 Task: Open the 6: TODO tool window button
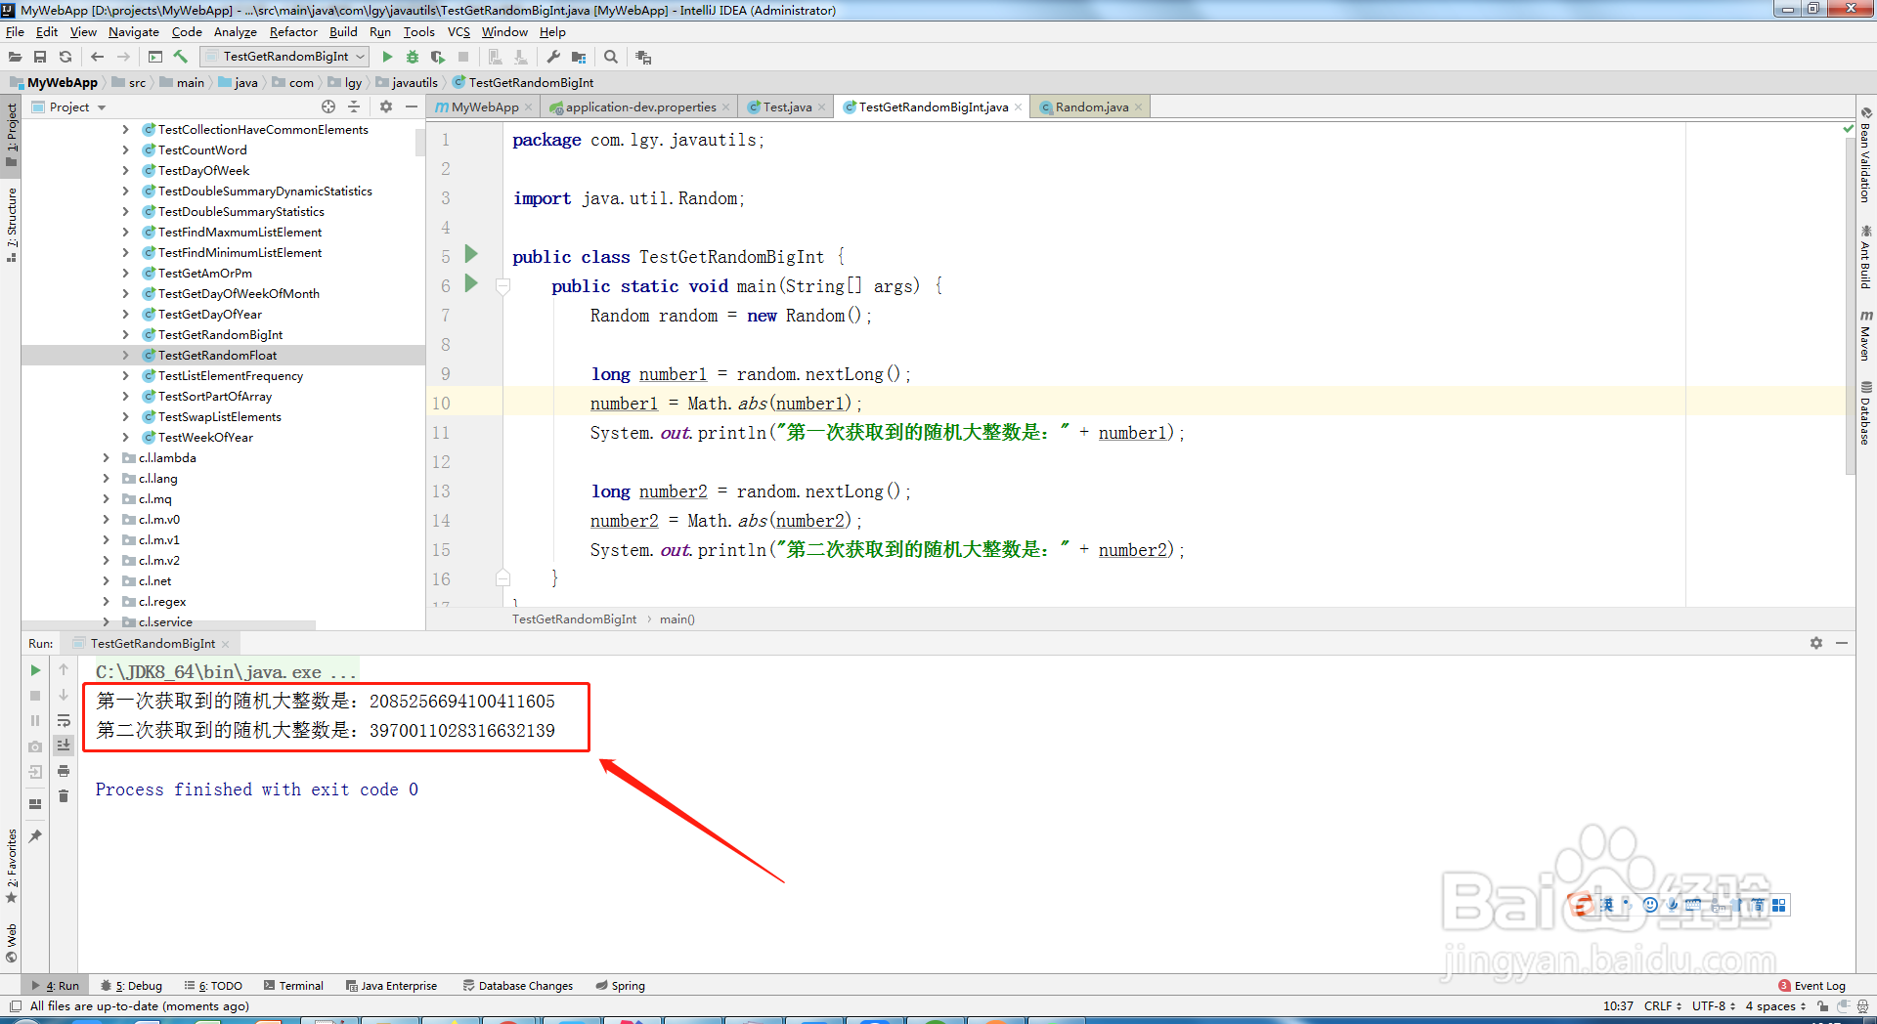214,986
